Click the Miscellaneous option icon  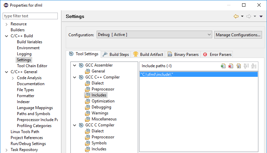coord(88,119)
